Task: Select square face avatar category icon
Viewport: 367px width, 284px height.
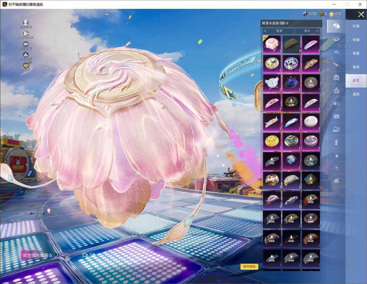Action: [336, 116]
